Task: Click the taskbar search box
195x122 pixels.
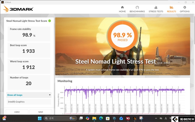Action: click(x=60, y=118)
